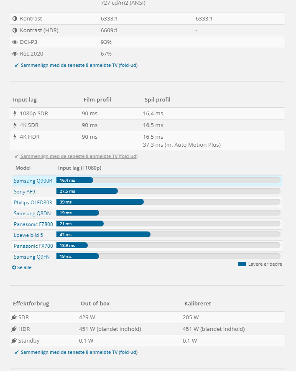Go to the Loewe bild 5 page
The height and width of the screenshot is (371, 296).
28,235
